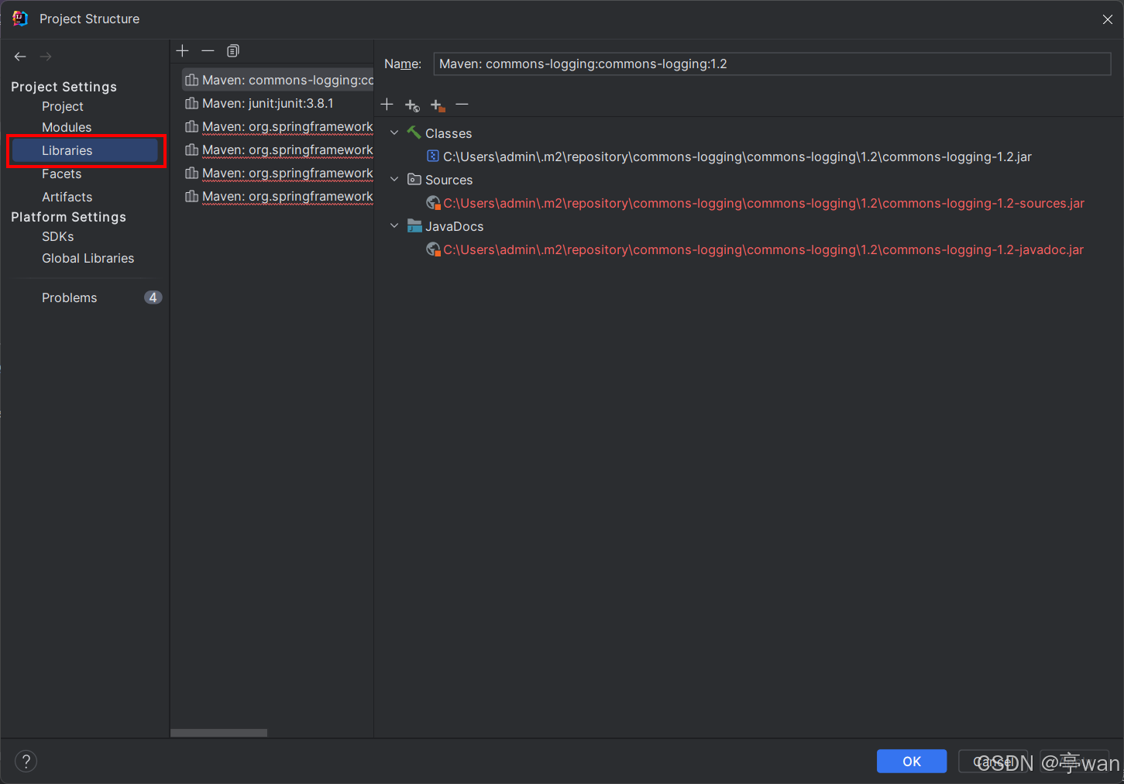Click the library list horizontal scrollbar
Viewport: 1124px width, 784px height.
pos(218,733)
